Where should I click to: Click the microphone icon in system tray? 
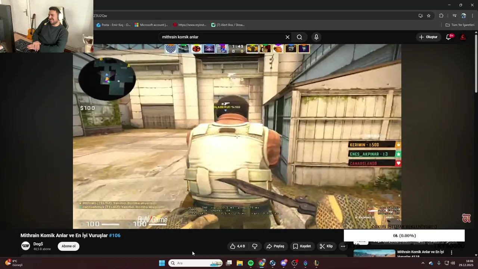439,263
